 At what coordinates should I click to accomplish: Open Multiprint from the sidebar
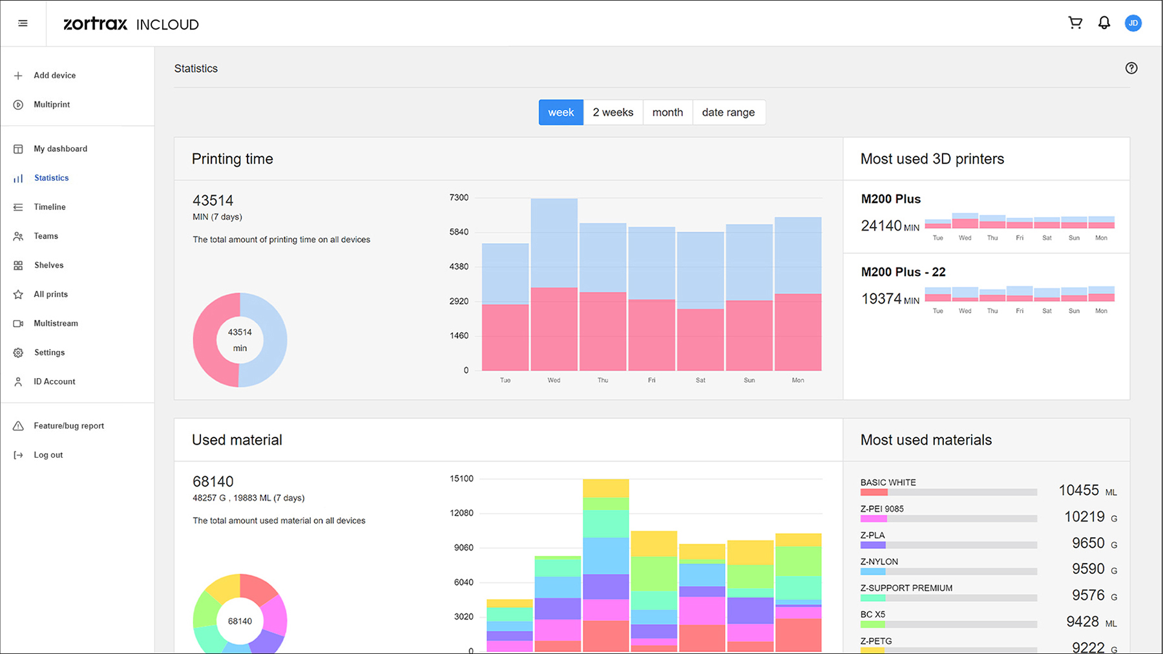[x=52, y=105]
